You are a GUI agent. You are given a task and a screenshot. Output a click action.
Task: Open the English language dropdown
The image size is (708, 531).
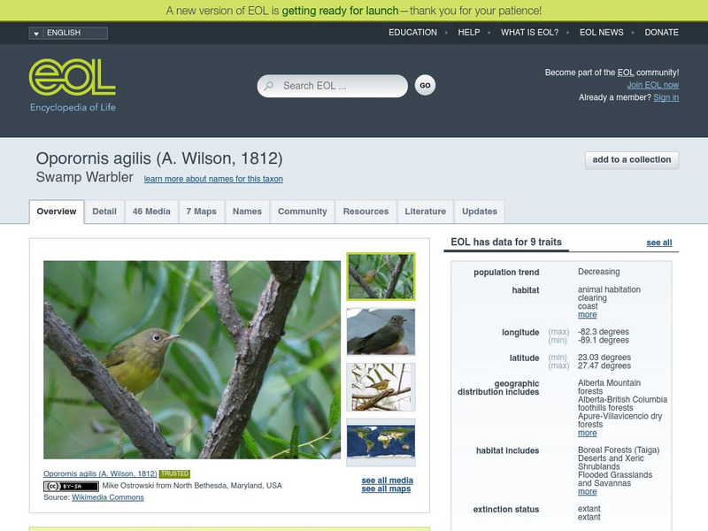click(x=68, y=33)
